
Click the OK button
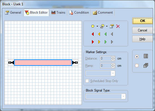click(142, 21)
